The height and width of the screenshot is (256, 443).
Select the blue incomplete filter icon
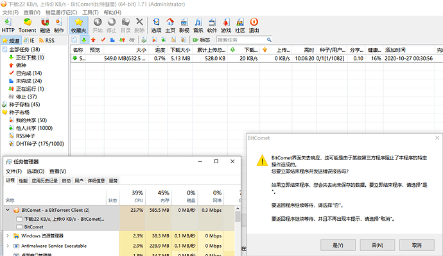click(x=112, y=40)
